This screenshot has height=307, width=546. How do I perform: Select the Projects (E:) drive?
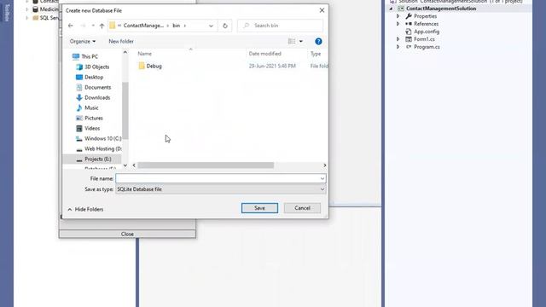tap(97, 159)
